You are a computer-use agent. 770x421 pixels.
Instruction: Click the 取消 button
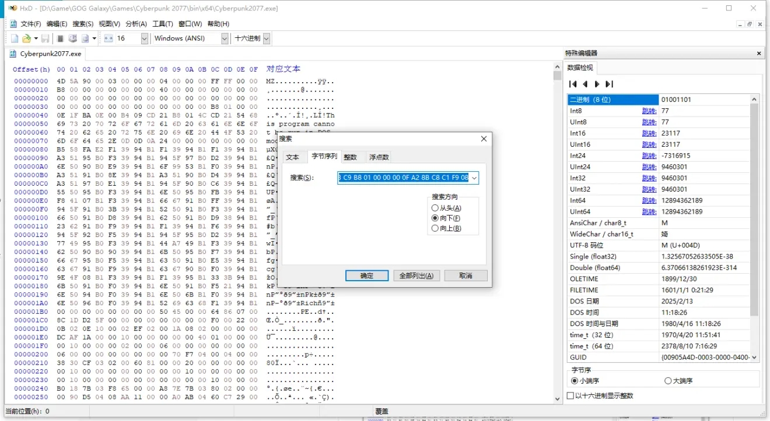[x=466, y=275]
